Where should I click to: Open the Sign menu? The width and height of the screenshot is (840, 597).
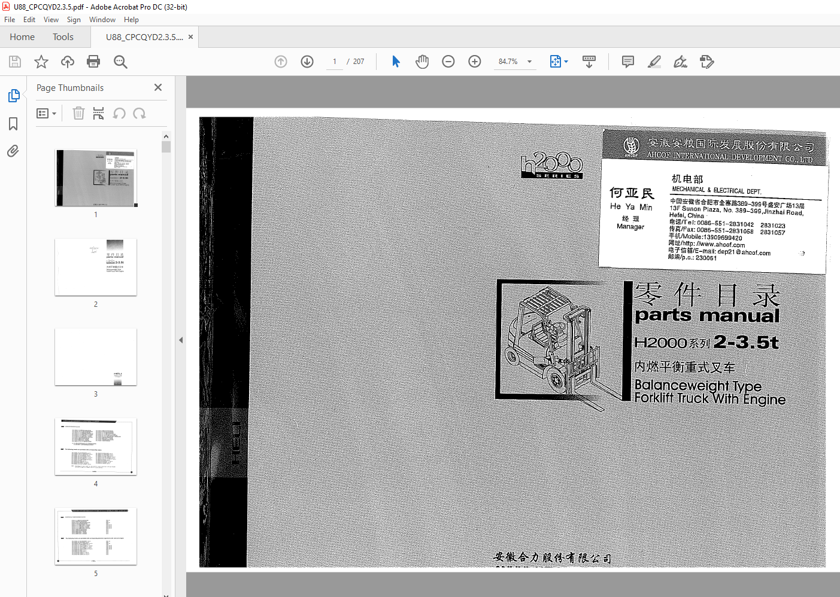point(74,20)
